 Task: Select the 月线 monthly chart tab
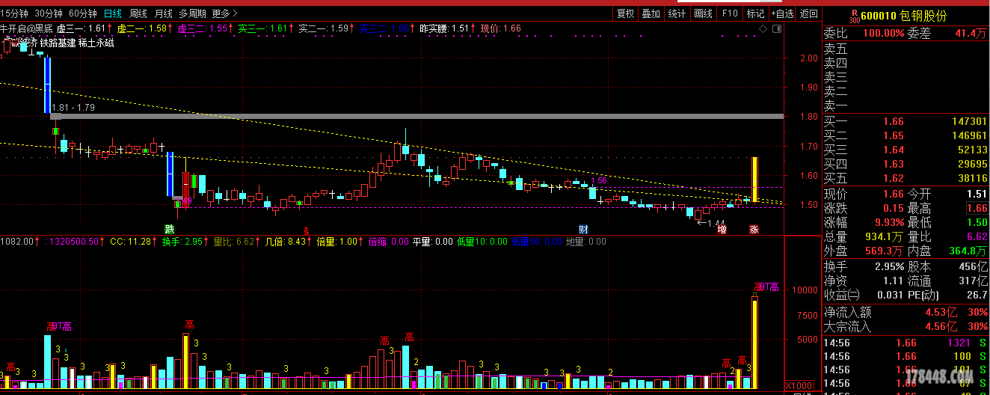(163, 13)
